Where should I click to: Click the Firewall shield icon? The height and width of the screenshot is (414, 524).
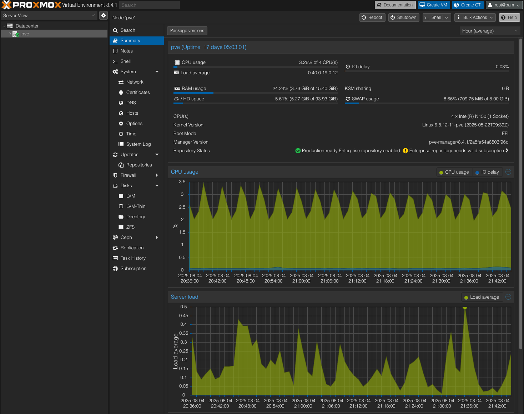115,175
